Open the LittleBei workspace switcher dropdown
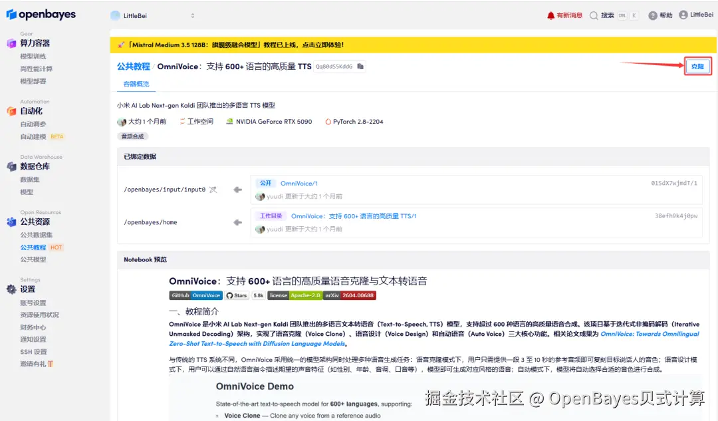718x421 pixels. pos(154,15)
